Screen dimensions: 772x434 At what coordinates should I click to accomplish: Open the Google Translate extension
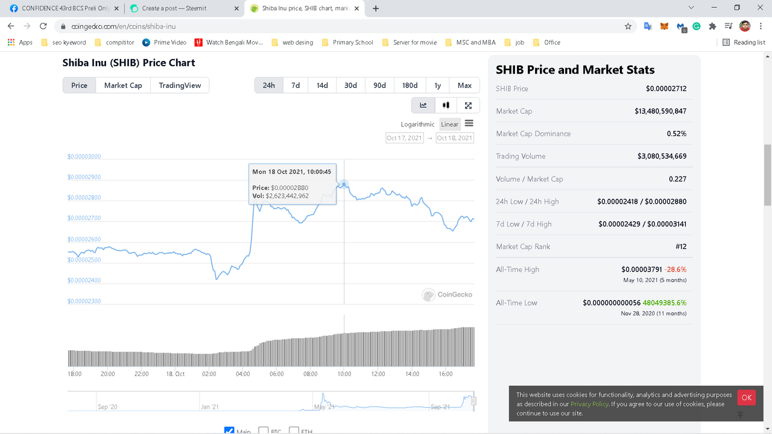pyautogui.click(x=648, y=27)
